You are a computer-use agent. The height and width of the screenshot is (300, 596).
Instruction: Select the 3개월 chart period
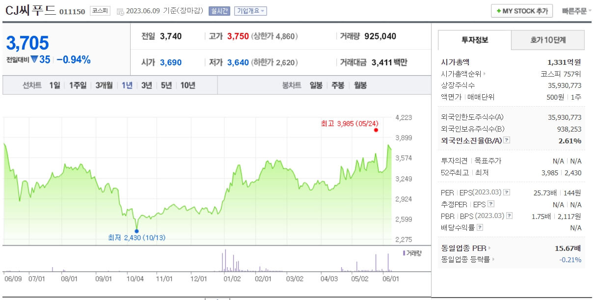[x=104, y=85]
